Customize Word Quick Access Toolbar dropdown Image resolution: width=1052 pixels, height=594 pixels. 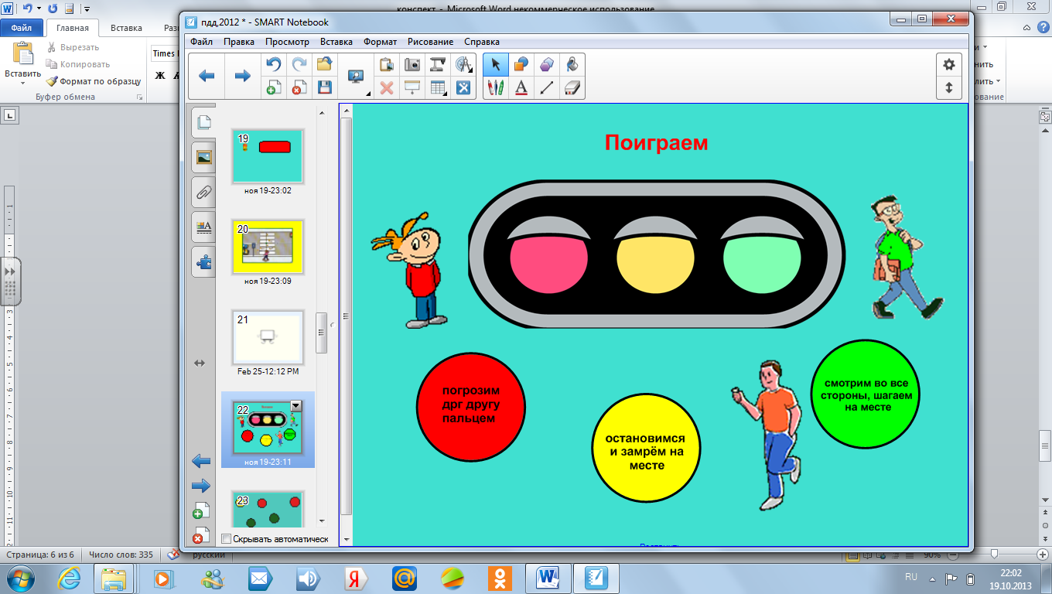pos(87,9)
